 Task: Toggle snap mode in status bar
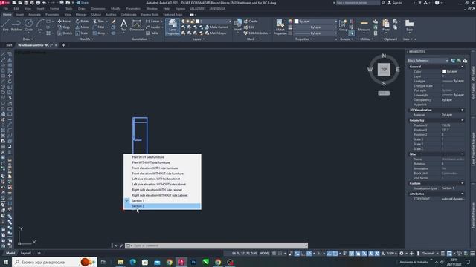pyautogui.click(x=280, y=254)
